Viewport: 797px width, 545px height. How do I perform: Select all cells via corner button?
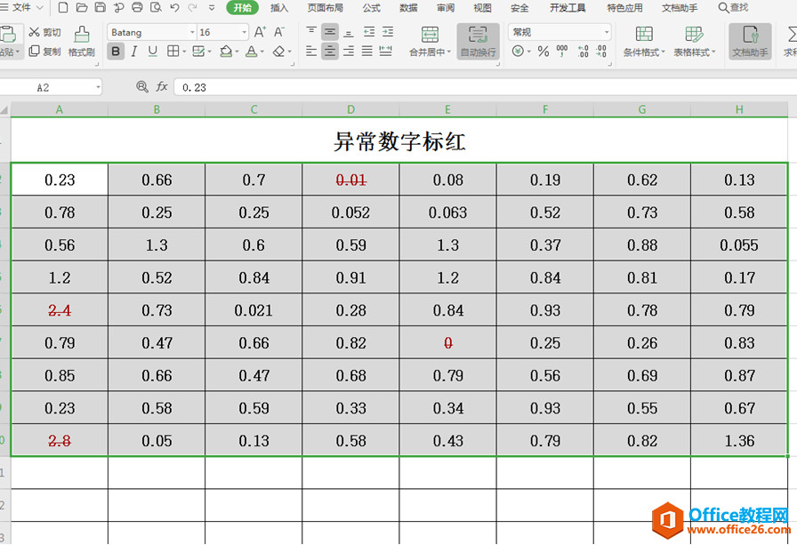[x=5, y=109]
